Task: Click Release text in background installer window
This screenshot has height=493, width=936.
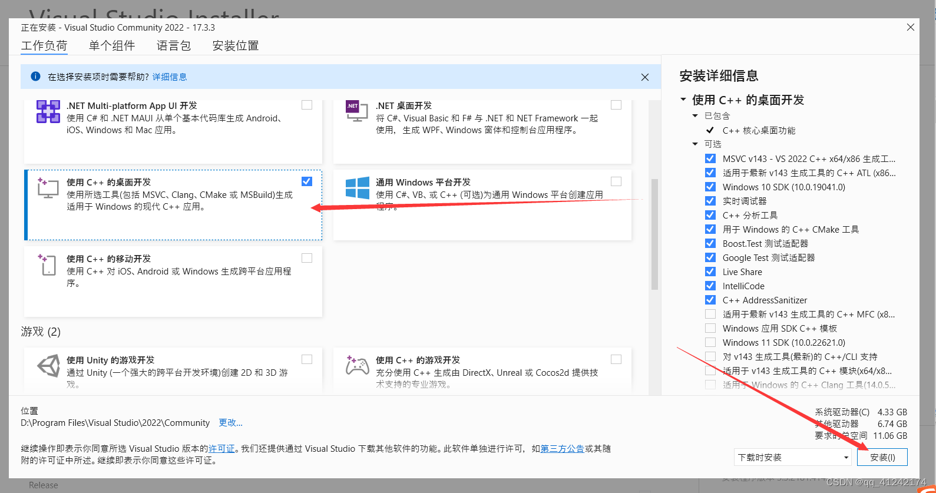Action: click(x=44, y=485)
